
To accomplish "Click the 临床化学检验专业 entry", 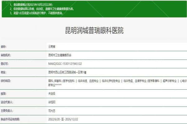I will coord(111,81).
